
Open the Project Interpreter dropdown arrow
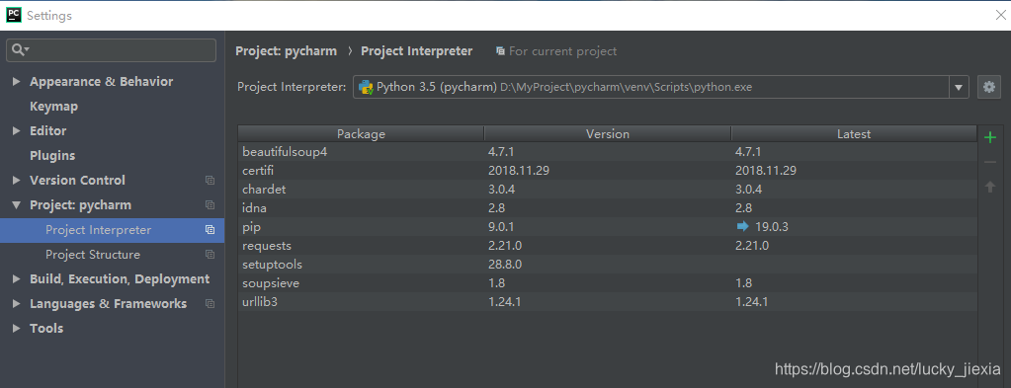pos(959,87)
